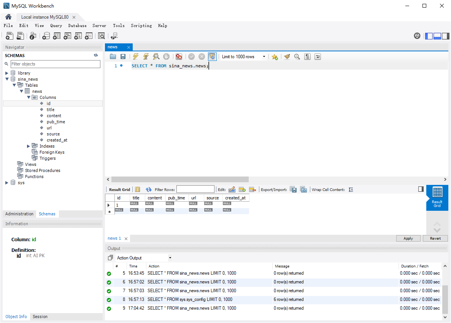Click the editor horizontal scrollbar
Screen dimensions: 451x323
point(180,179)
